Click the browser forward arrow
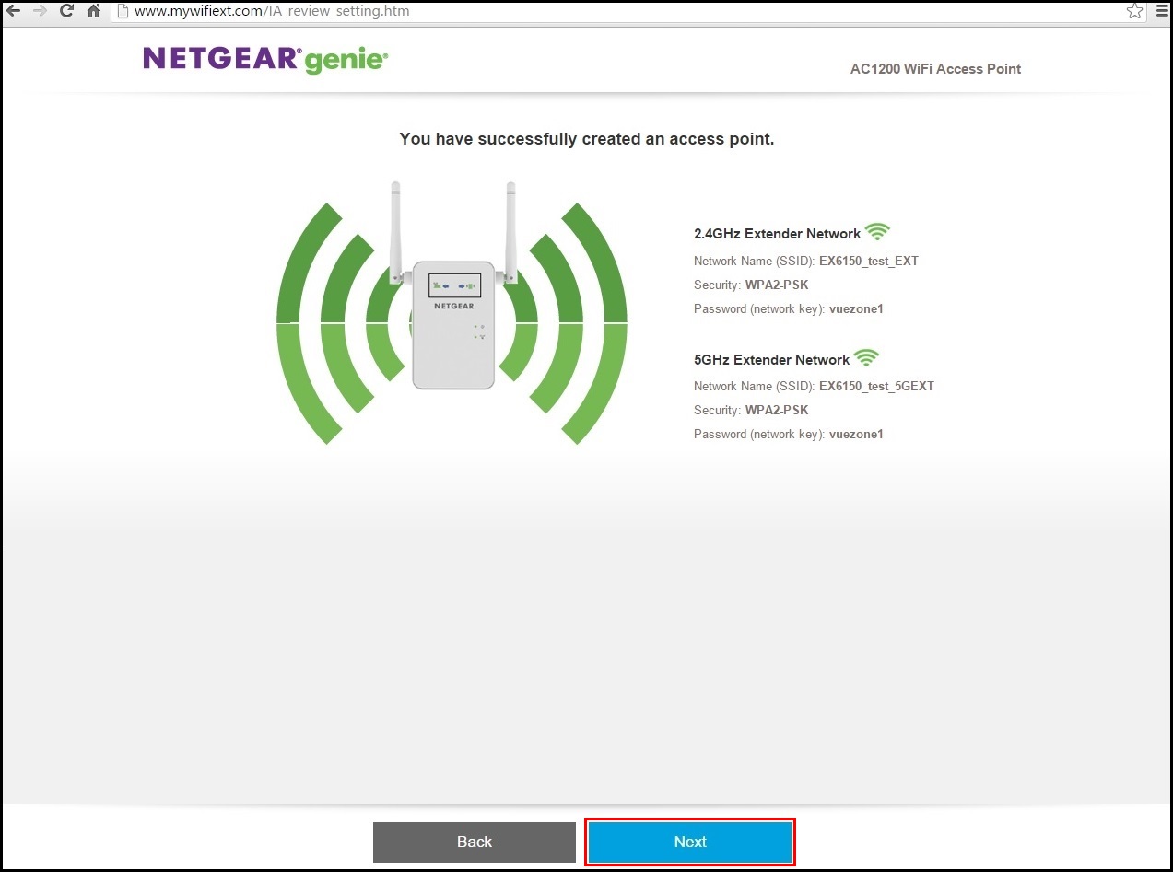 [x=40, y=11]
